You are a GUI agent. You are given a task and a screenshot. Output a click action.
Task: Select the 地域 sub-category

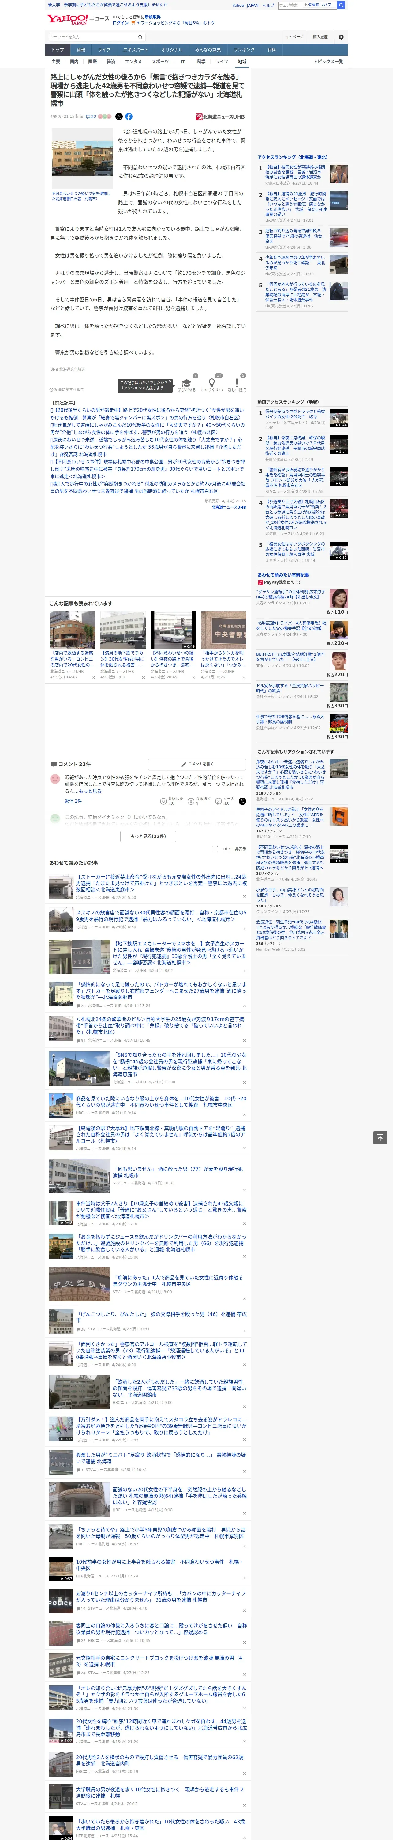pos(242,61)
